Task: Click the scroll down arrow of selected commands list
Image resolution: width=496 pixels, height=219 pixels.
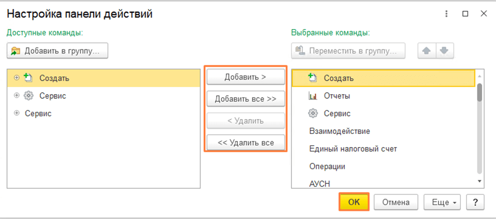Action: pos(479,181)
